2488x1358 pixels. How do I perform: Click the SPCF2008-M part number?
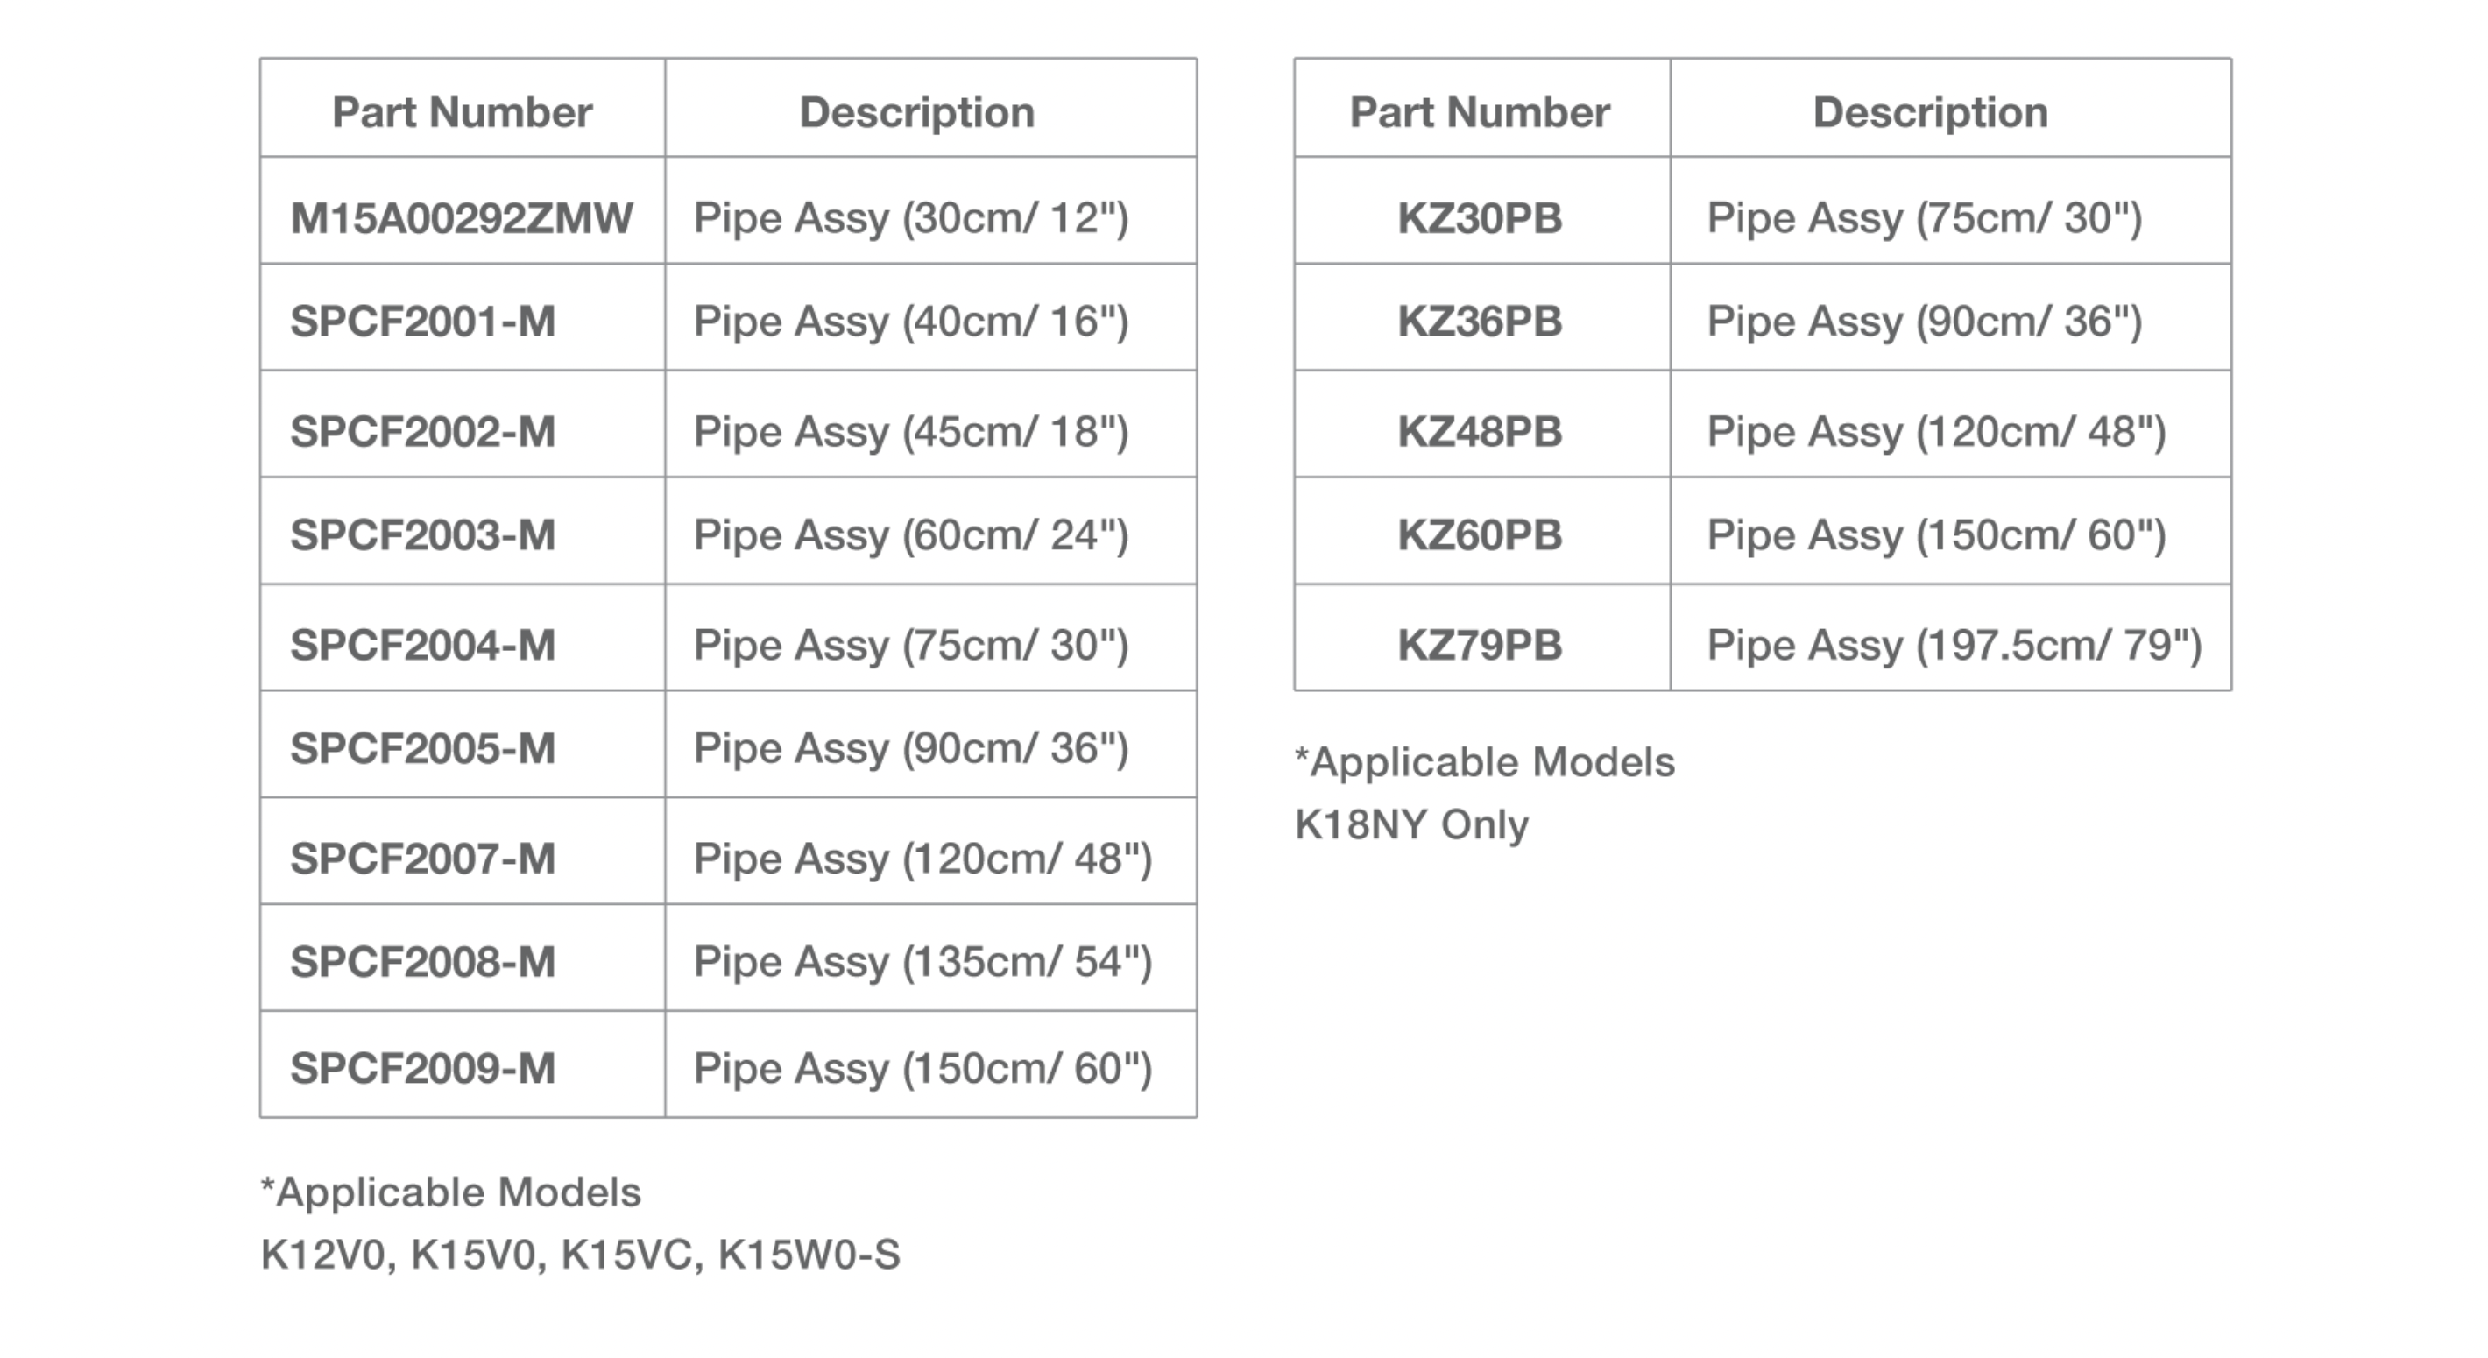423,961
